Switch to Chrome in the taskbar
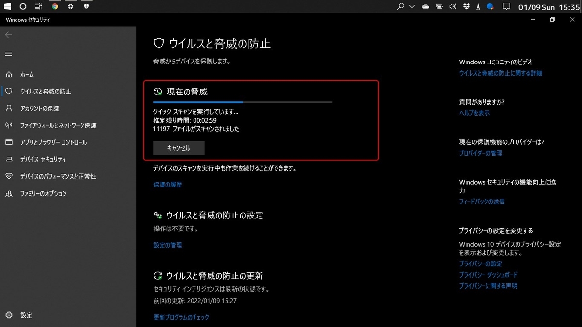This screenshot has height=327, width=582. click(55, 7)
